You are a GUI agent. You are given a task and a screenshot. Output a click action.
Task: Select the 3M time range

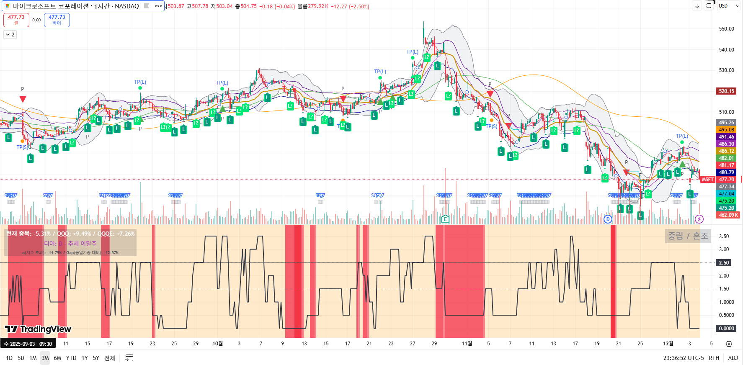click(x=45, y=358)
